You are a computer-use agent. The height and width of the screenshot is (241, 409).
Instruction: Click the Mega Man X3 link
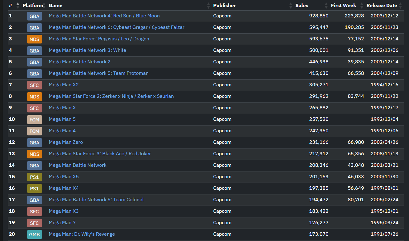pos(64,211)
